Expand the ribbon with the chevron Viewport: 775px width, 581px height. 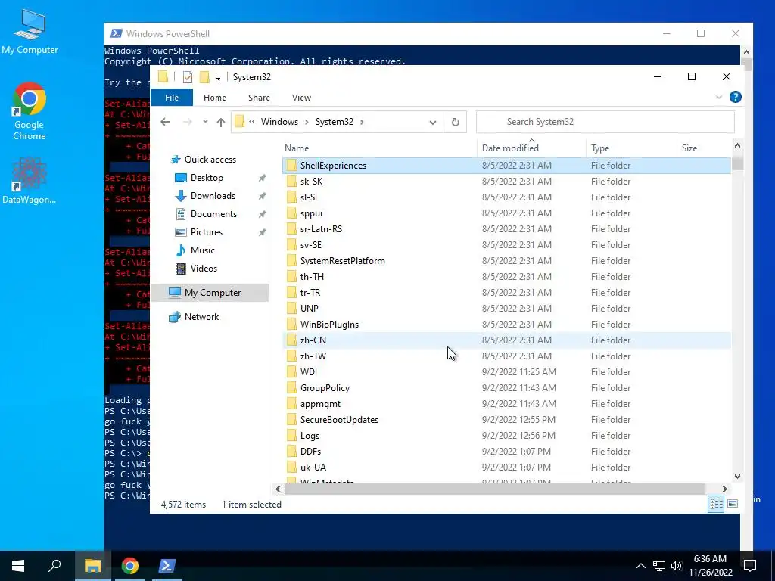(x=719, y=98)
